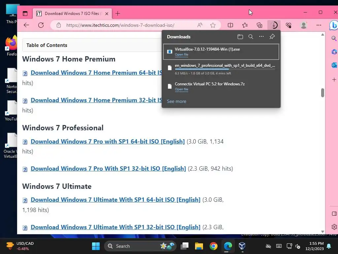The image size is (338, 254).
Task: Expand the Table of Contents box
Action: point(92,45)
